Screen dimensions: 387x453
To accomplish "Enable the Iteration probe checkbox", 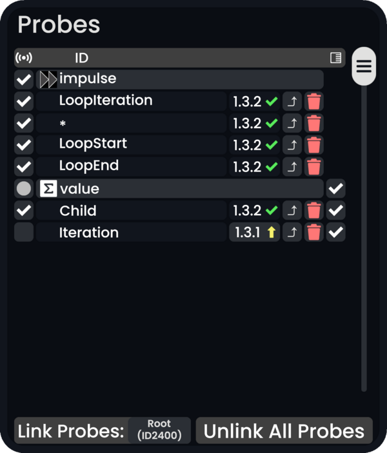I will [24, 232].
